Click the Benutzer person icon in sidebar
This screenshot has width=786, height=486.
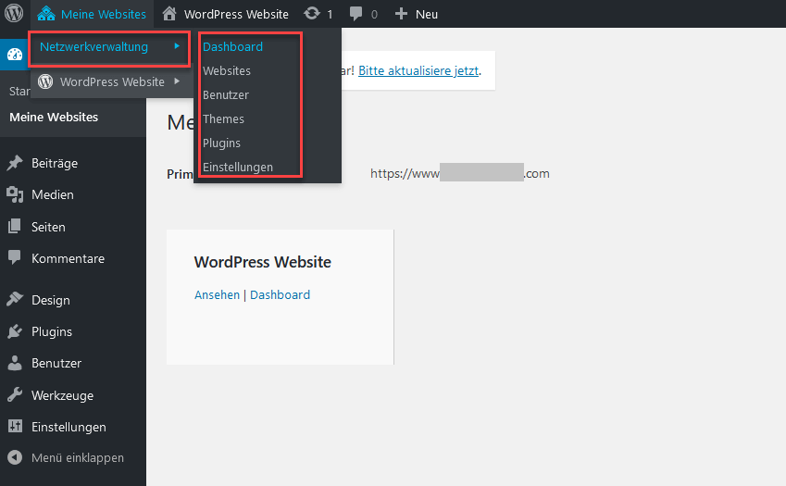pyautogui.click(x=15, y=363)
